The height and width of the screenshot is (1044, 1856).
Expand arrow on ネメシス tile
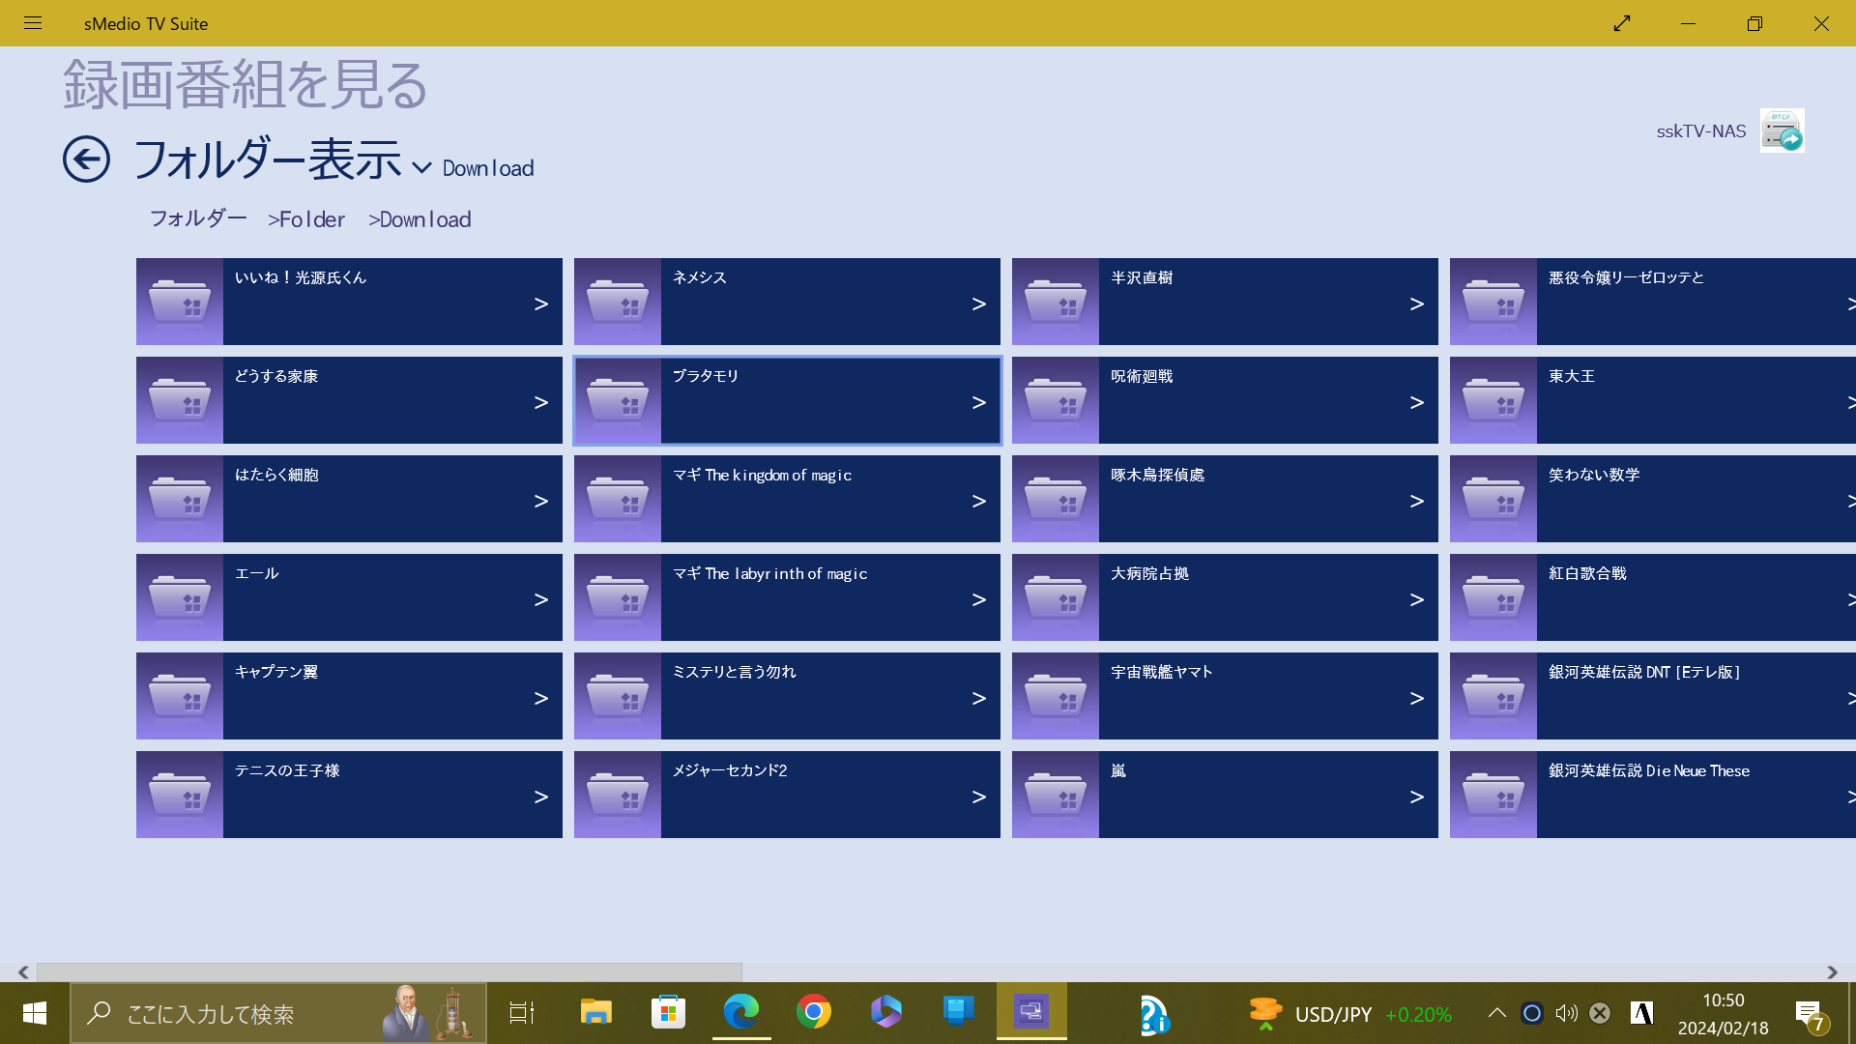tap(979, 304)
